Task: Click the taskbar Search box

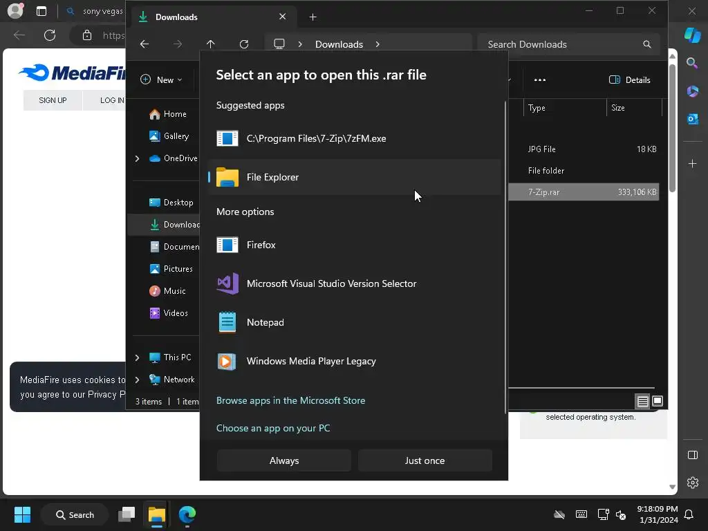Action: pyautogui.click(x=75, y=514)
